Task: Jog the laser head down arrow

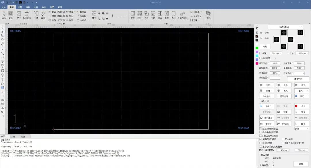Action: tap(284, 46)
